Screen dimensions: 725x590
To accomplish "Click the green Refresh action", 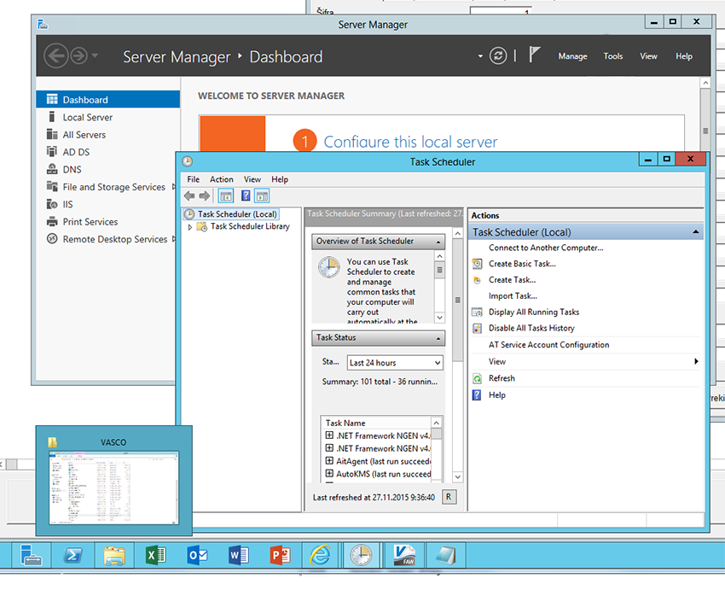I will point(502,378).
